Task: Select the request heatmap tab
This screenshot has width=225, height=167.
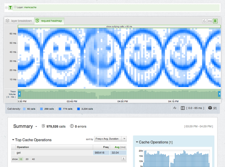Action: point(49,21)
